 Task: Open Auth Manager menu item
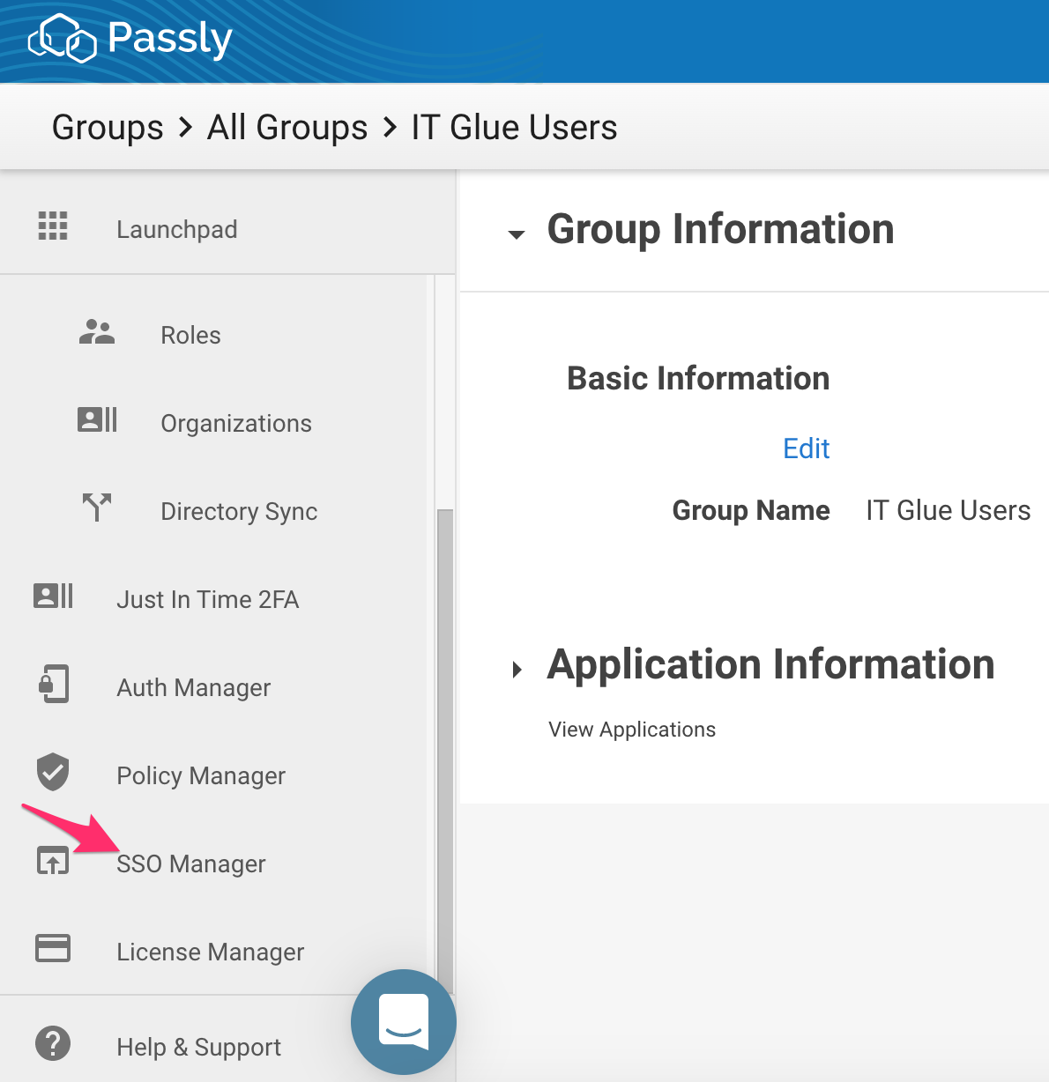[x=194, y=688]
